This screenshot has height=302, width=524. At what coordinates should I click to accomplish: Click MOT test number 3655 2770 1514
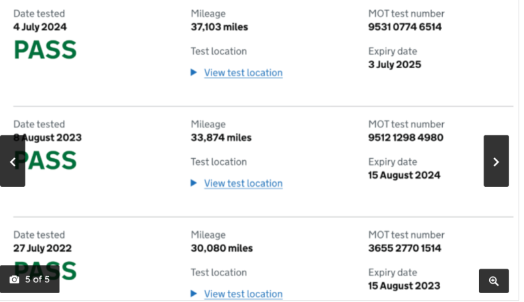click(x=405, y=248)
